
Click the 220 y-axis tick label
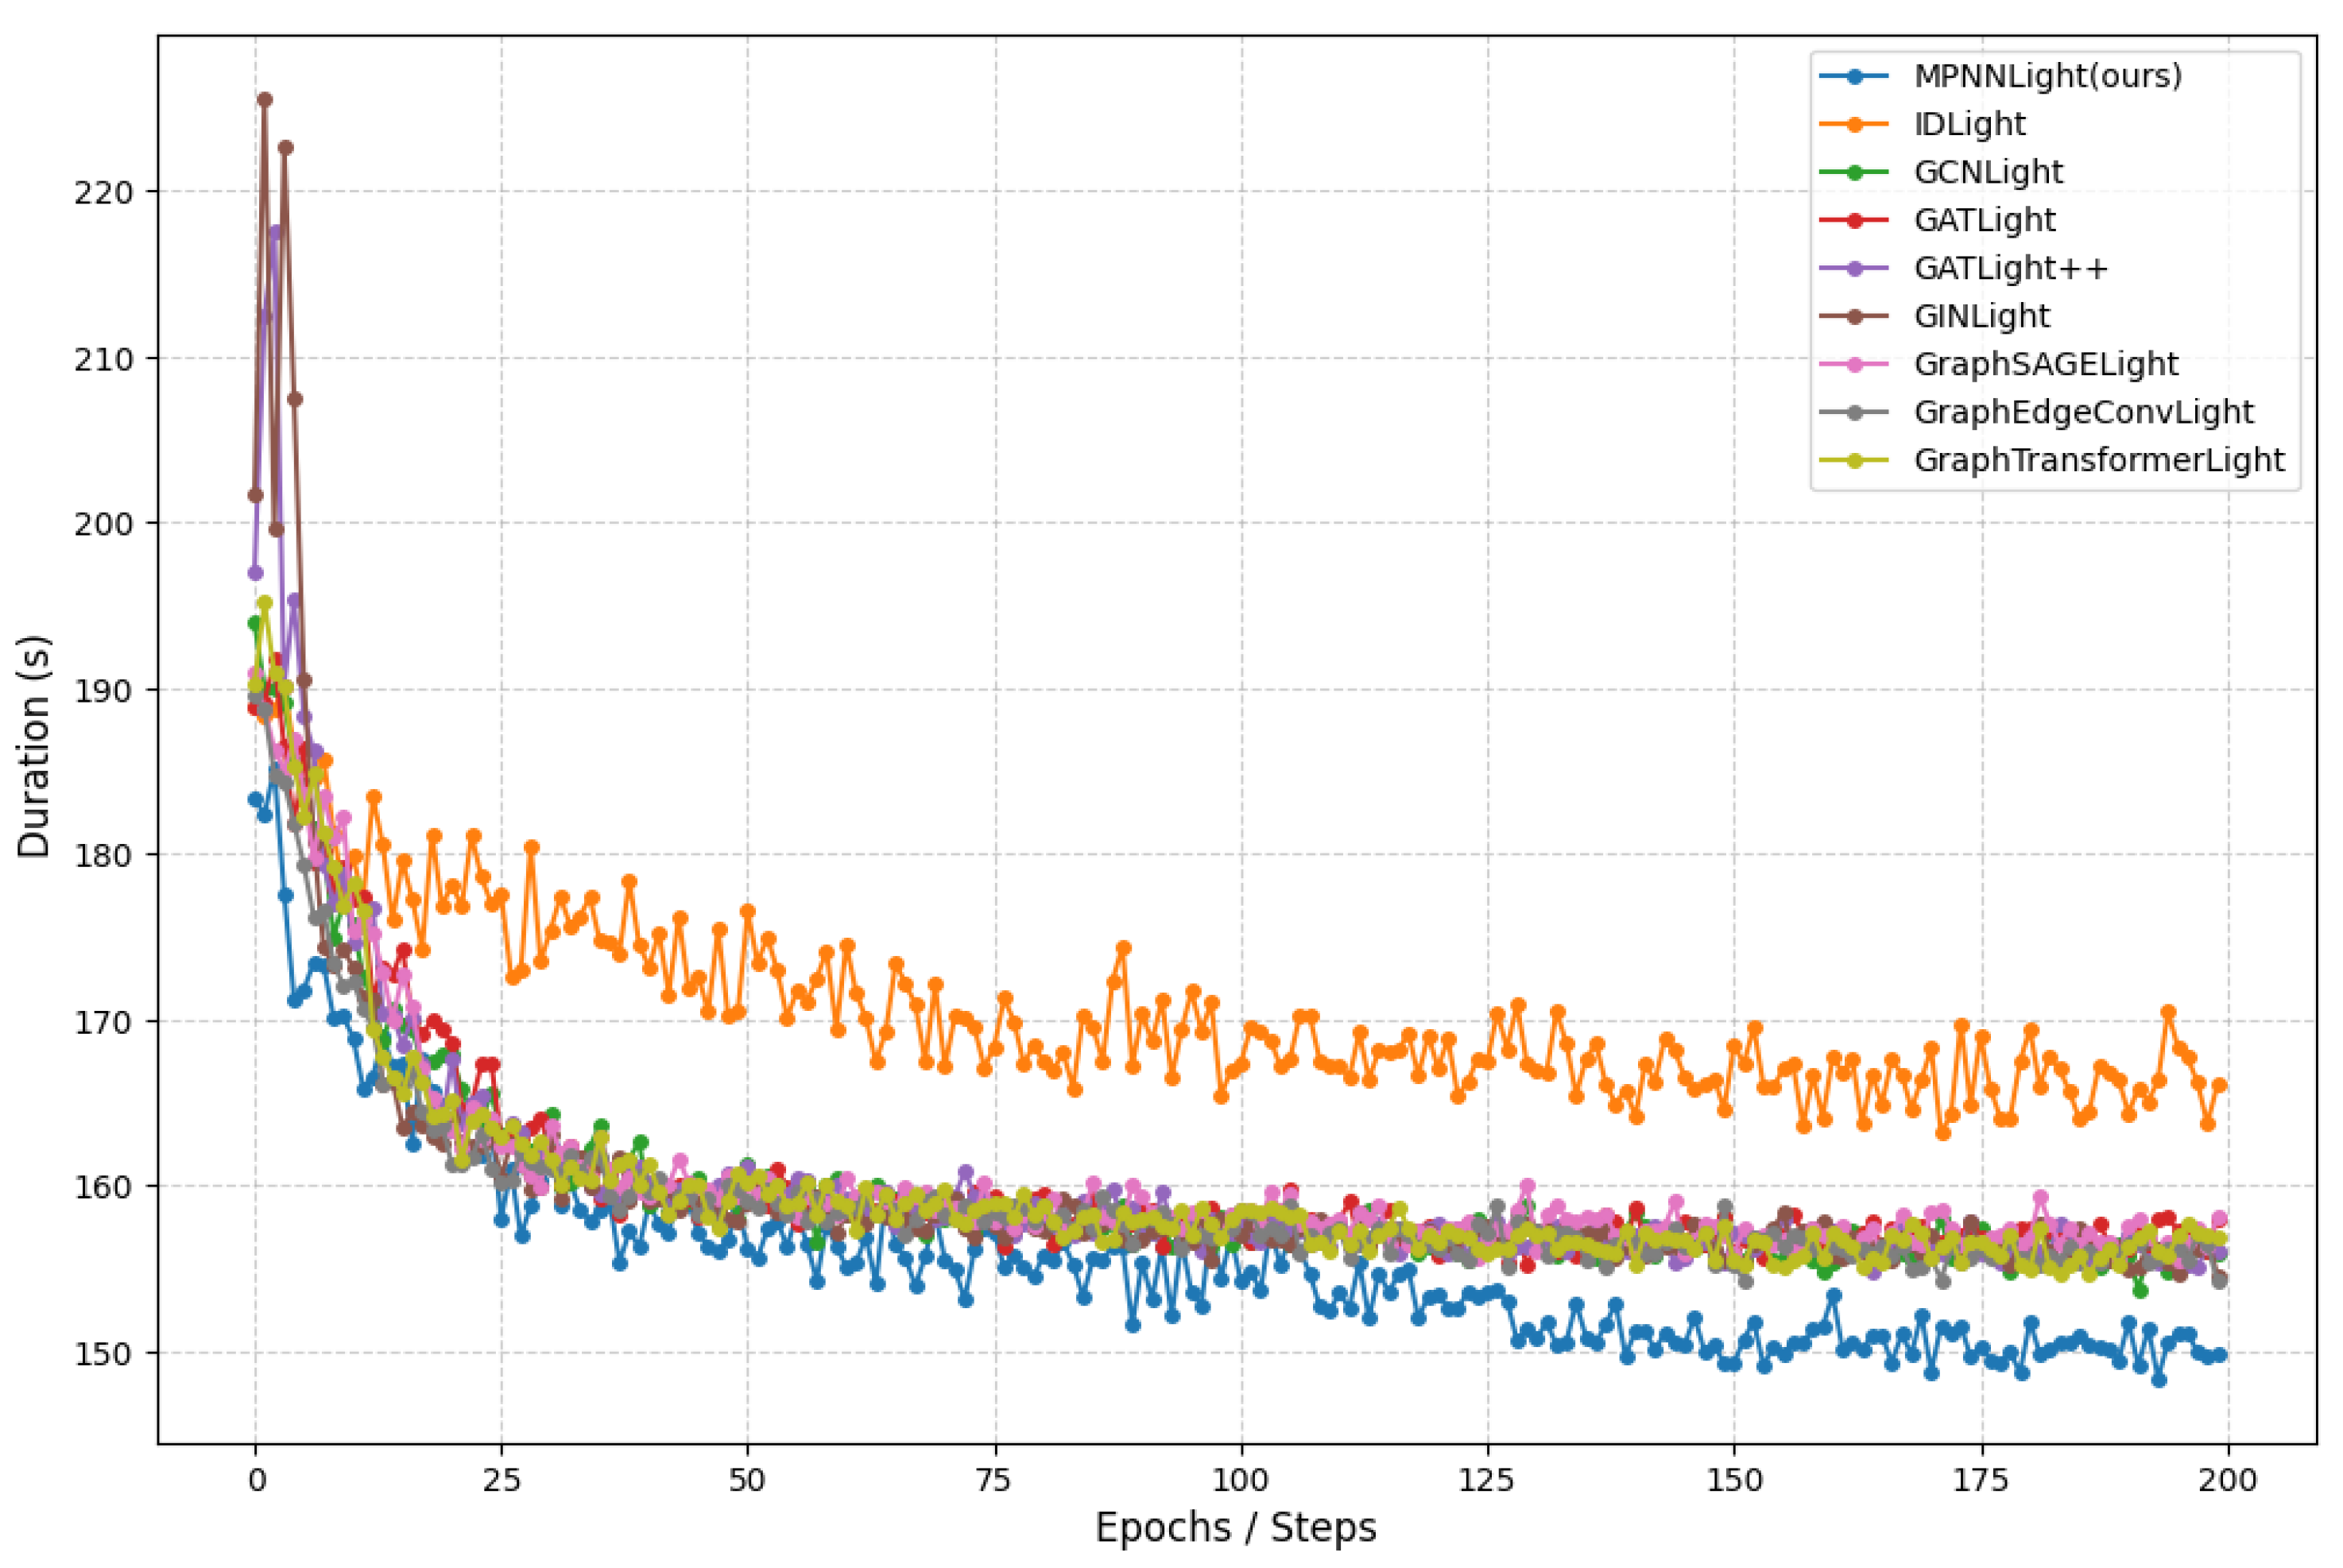[104, 192]
